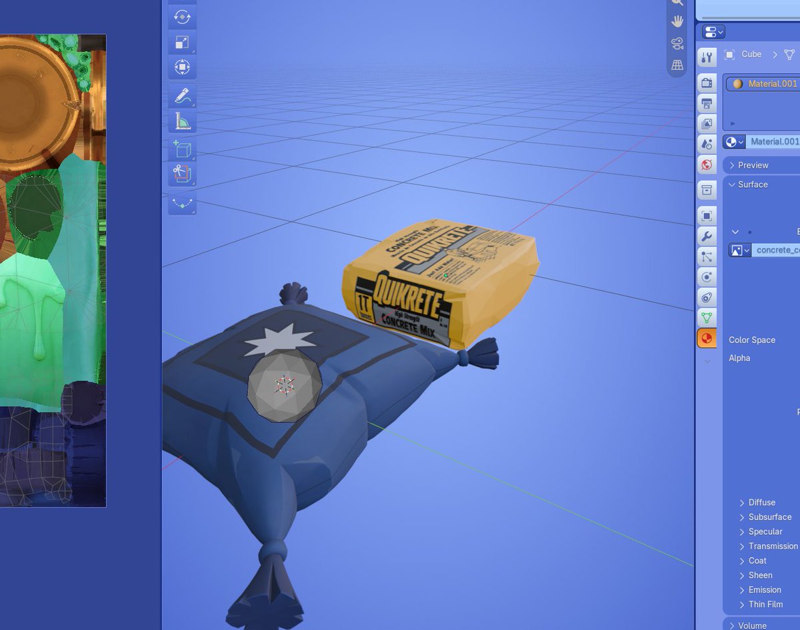Click the Cube object breadcrumb icon
Image resolution: width=800 pixels, height=630 pixels.
pos(730,55)
